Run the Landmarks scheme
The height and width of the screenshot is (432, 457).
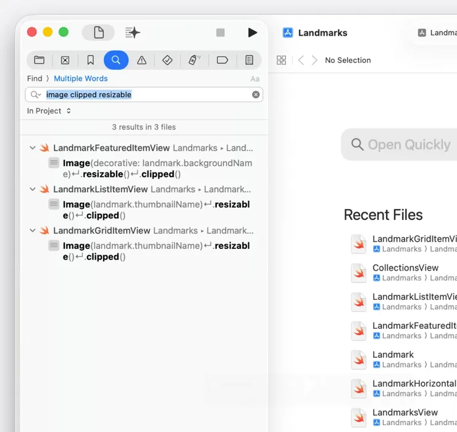pos(253,32)
